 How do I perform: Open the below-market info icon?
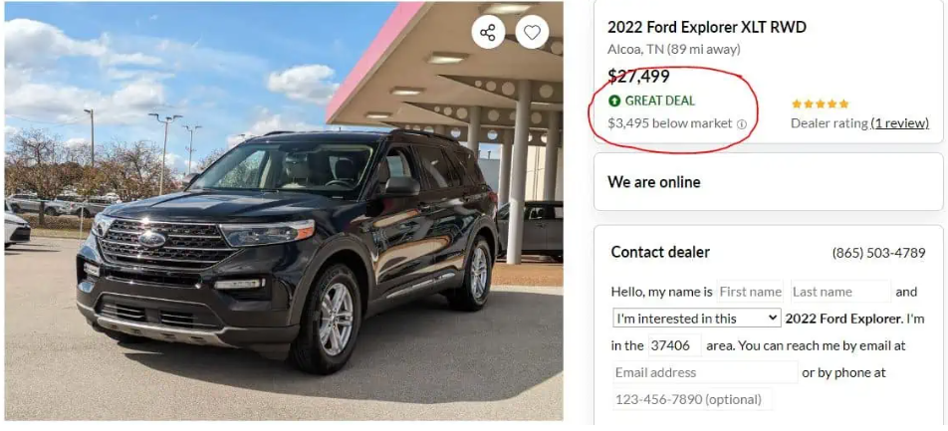point(742,124)
